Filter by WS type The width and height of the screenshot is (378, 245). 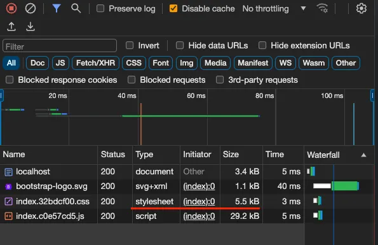[x=285, y=63]
